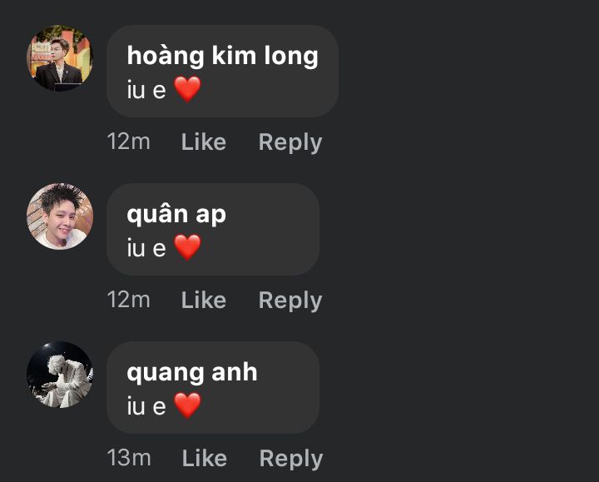Open hoàng kim long's profile picture
The image size is (599, 482).
tap(60, 58)
